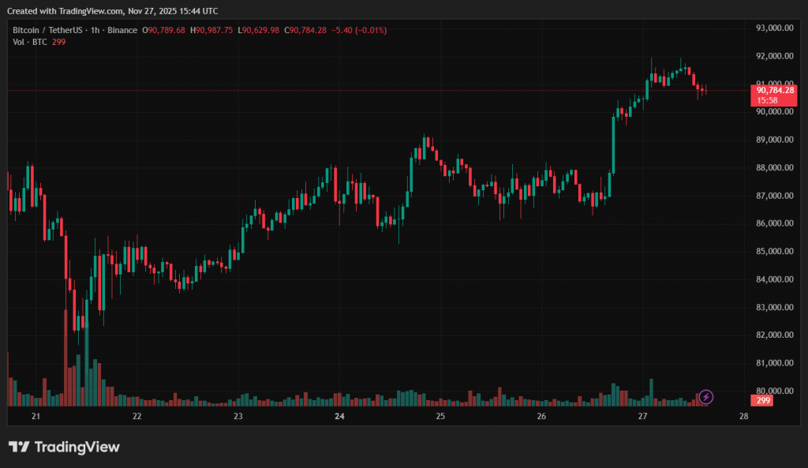Select the red current price label 90,784.28
This screenshot has width=808, height=468.
pyautogui.click(x=773, y=90)
